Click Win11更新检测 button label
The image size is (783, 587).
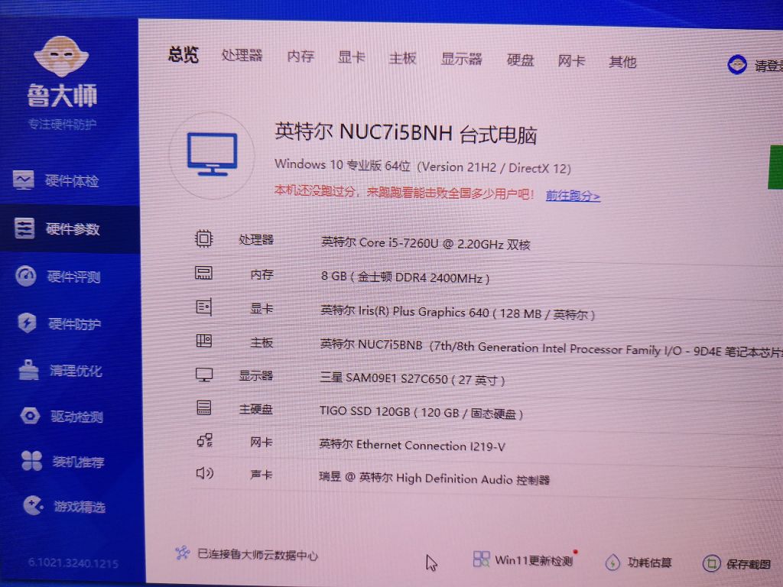pos(534,560)
